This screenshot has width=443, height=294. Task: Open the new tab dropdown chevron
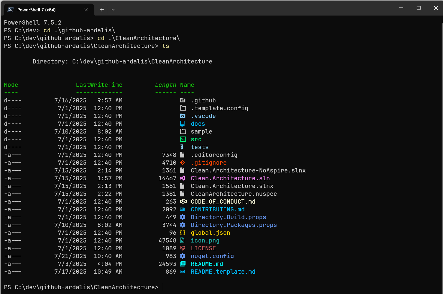pos(113,10)
